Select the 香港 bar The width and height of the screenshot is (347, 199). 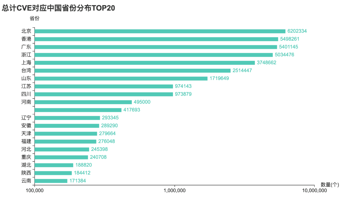coord(156,39)
